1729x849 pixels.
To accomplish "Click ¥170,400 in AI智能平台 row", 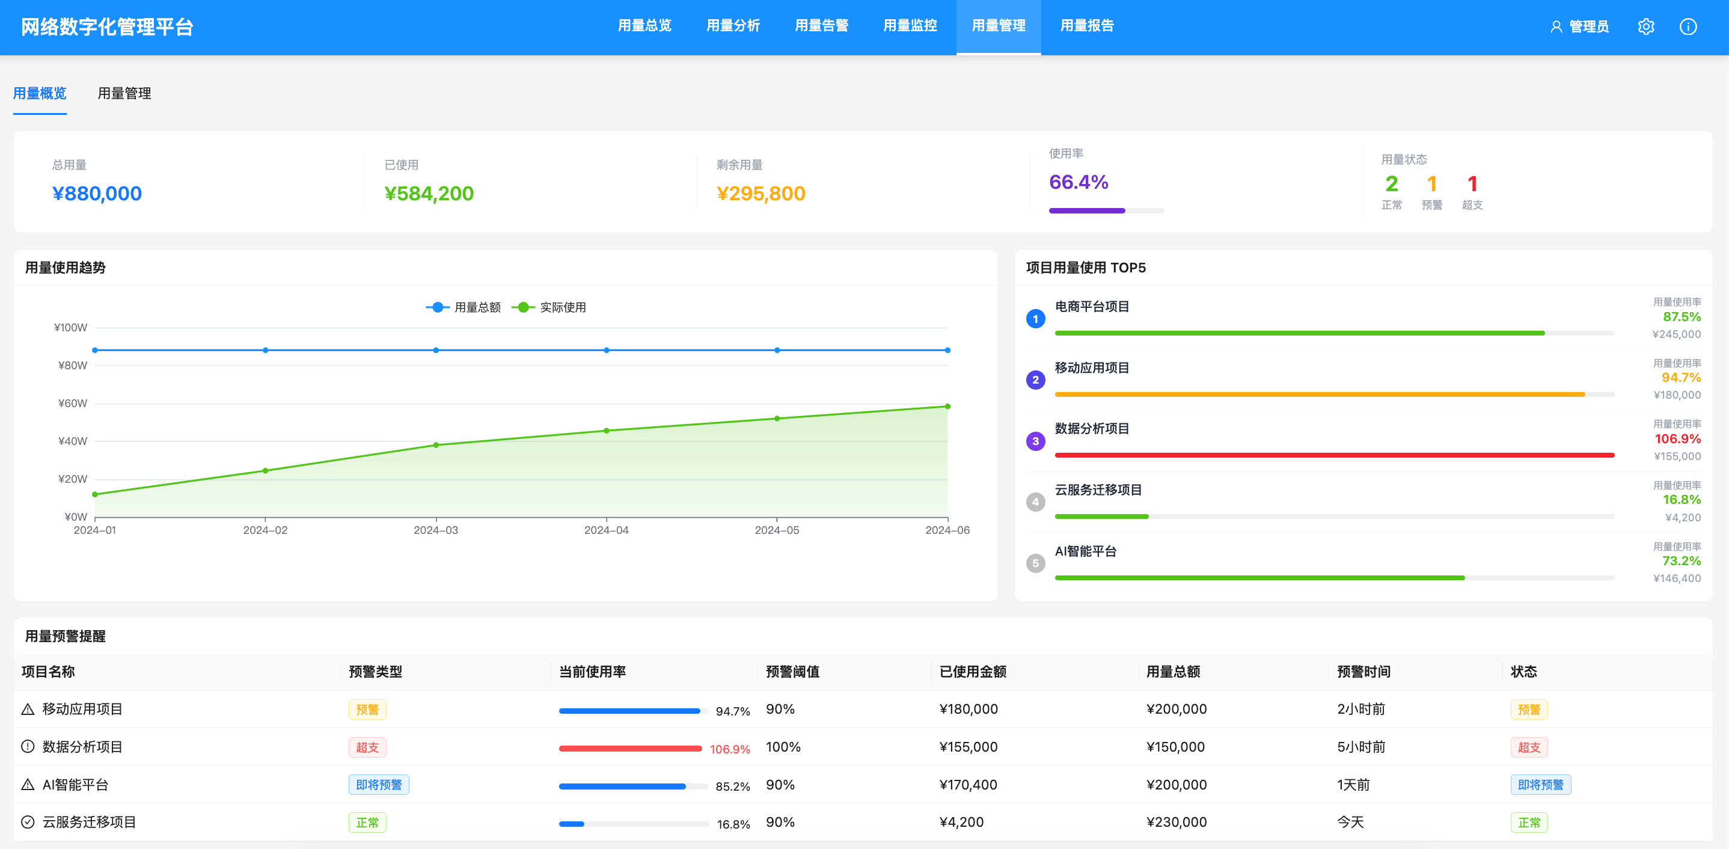I will (x=969, y=785).
